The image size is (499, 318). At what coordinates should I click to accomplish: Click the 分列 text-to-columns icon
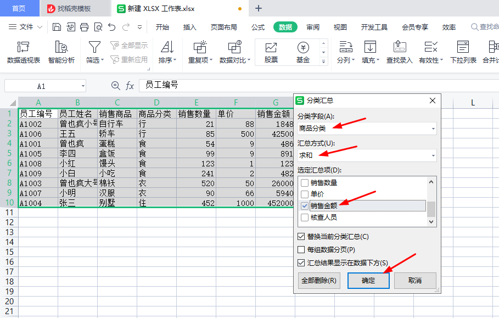pyautogui.click(x=346, y=47)
